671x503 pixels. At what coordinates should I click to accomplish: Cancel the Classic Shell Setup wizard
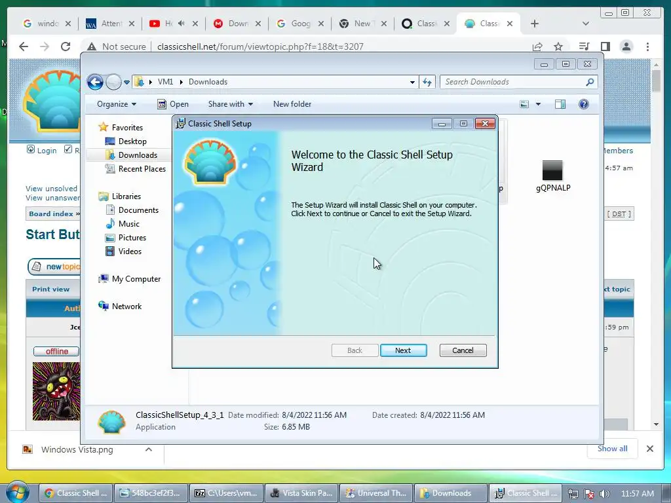463,350
